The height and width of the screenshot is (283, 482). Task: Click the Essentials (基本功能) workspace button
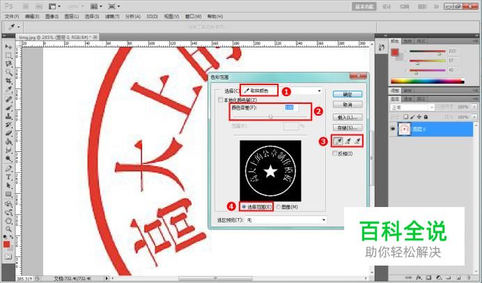point(364,6)
